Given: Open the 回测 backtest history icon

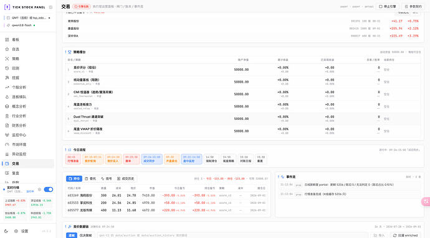Looking at the screenshot, I should click(7, 68).
